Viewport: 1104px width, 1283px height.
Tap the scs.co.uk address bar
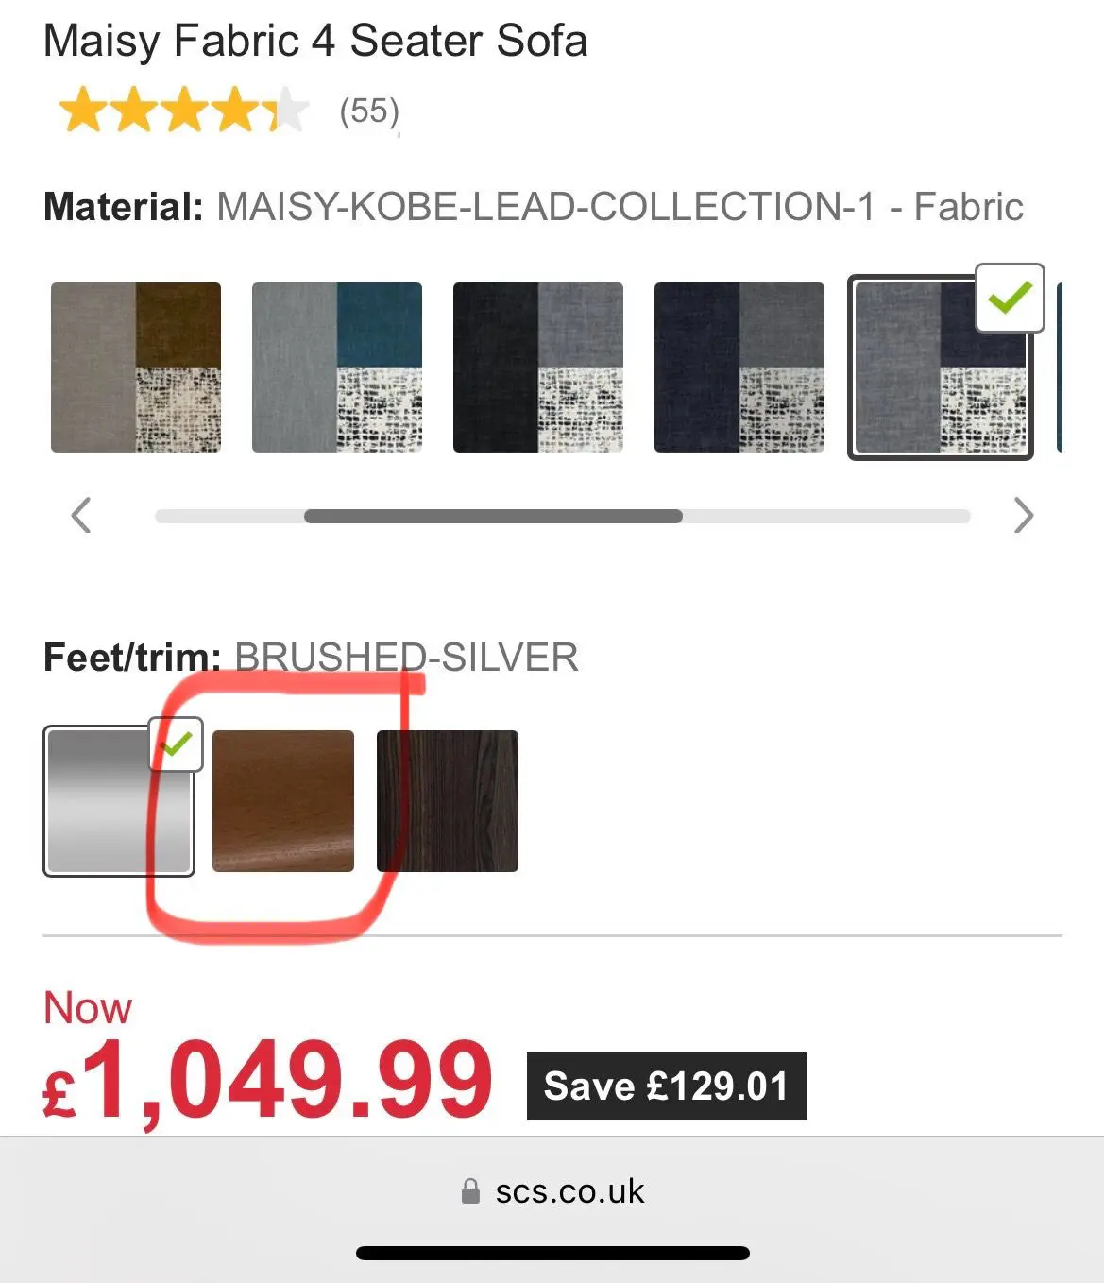coord(552,1191)
